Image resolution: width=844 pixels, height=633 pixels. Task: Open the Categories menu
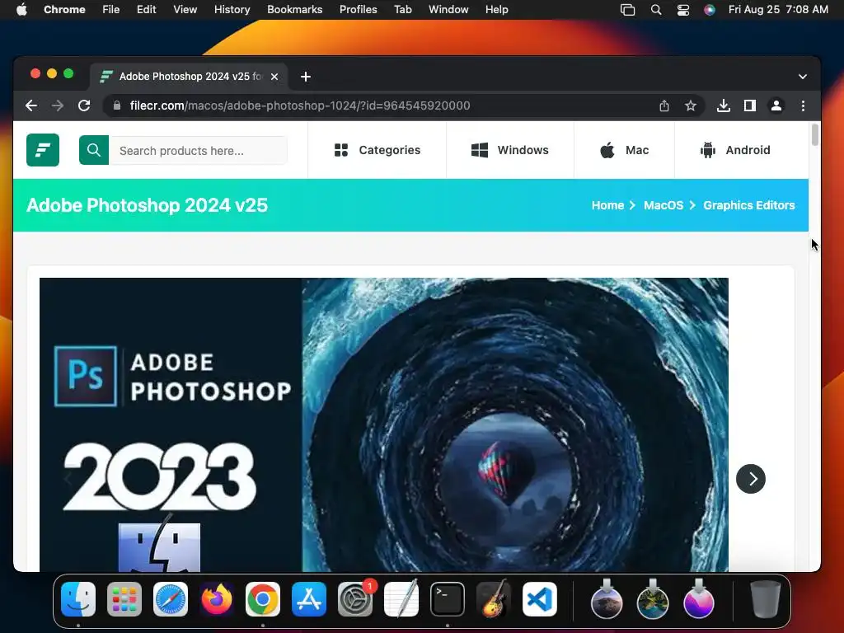[x=377, y=150]
